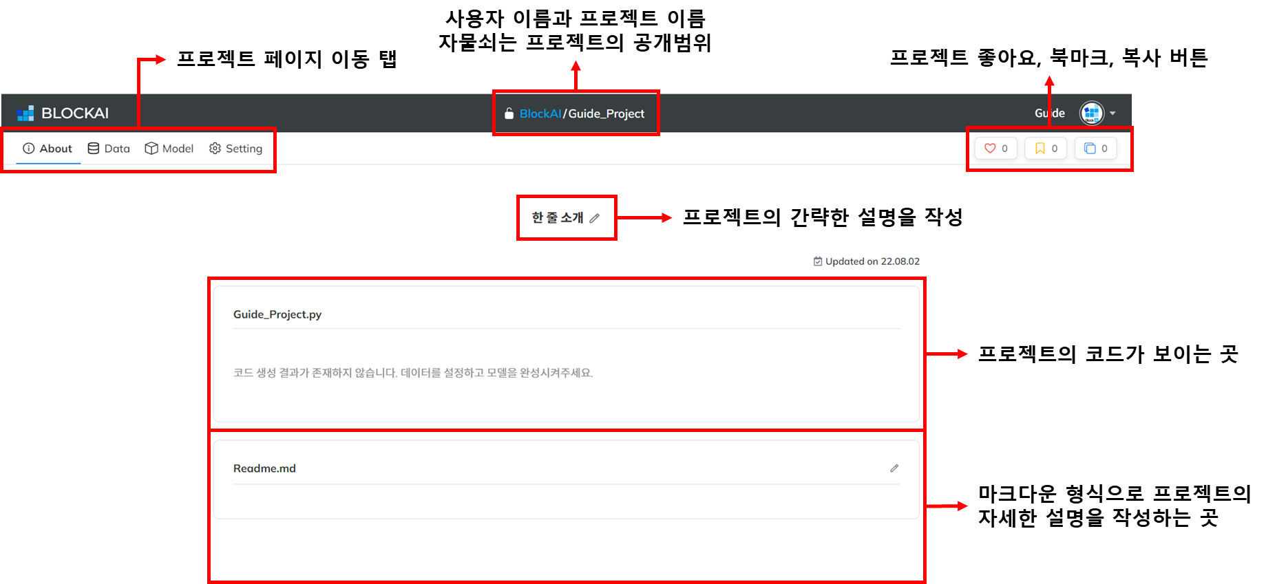This screenshot has width=1266, height=584.
Task: Click the Updated on 22.08.02 text
Action: 872,261
